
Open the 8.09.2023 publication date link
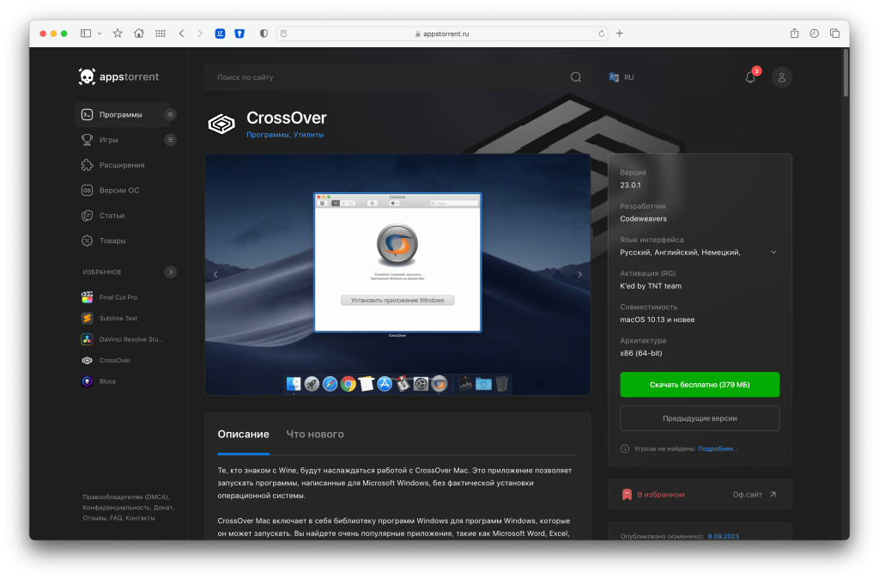[723, 536]
